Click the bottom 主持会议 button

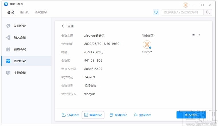tap(142, 115)
